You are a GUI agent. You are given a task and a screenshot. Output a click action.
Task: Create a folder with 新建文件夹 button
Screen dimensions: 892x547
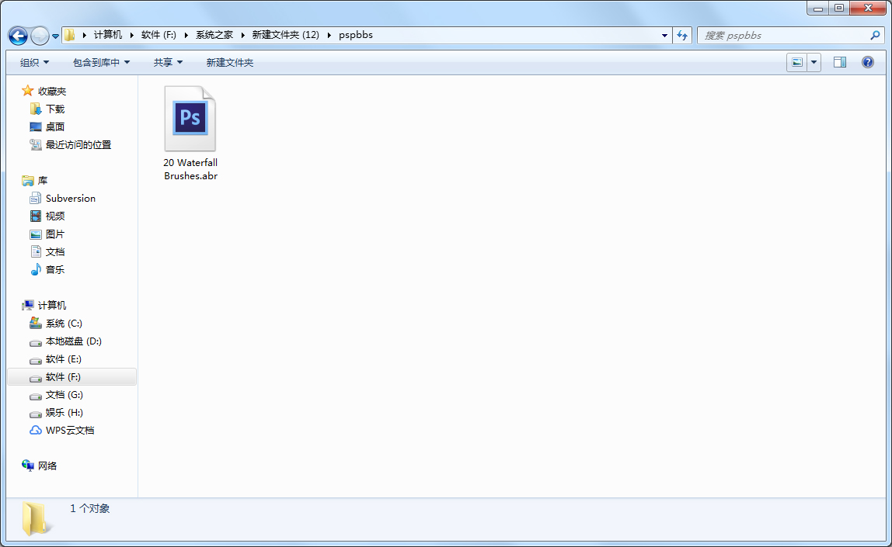click(230, 63)
